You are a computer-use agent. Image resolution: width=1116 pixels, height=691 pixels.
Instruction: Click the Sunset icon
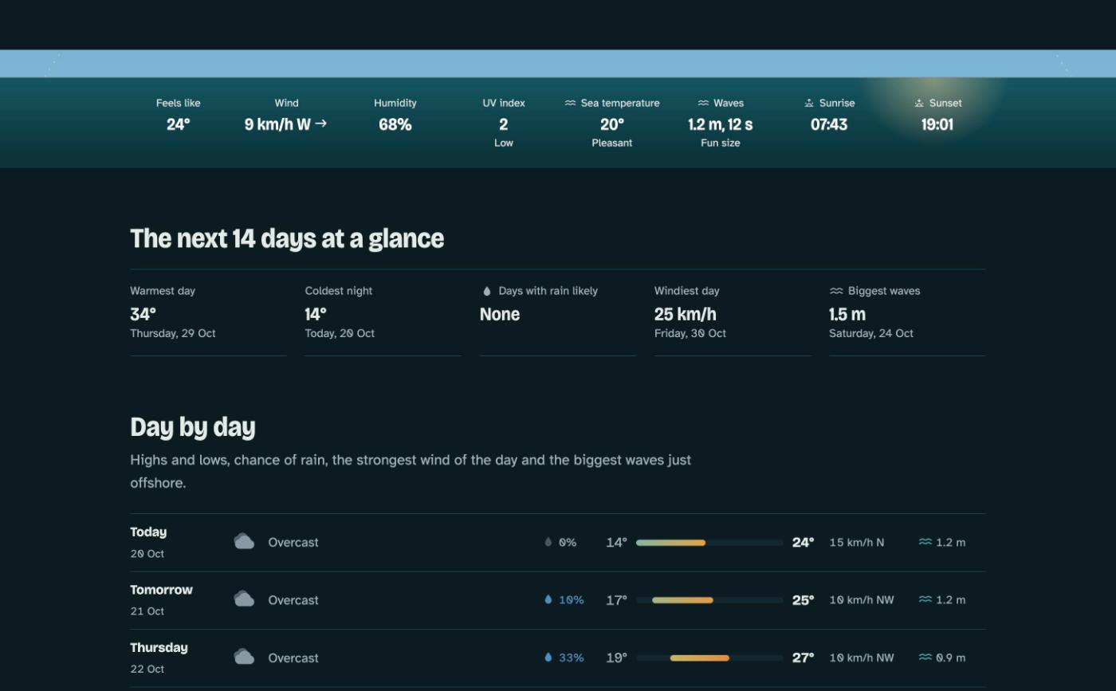919,103
